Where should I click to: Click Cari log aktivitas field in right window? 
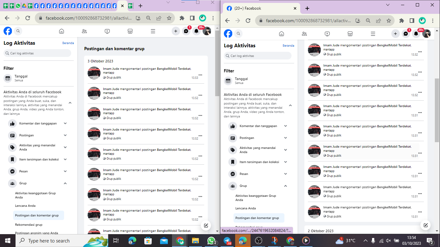coord(258,56)
